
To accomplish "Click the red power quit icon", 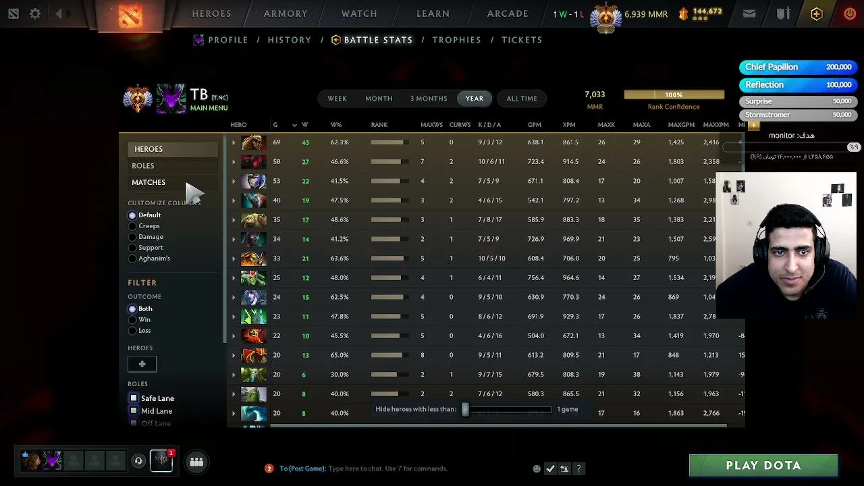I will click(850, 13).
